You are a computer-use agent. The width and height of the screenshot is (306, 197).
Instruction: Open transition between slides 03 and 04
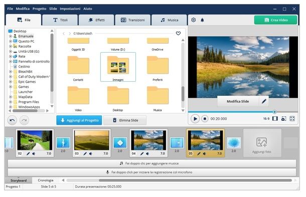(x=120, y=143)
